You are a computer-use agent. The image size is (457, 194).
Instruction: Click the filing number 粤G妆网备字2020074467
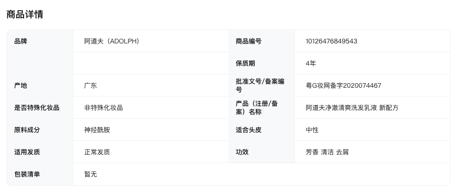343,85
